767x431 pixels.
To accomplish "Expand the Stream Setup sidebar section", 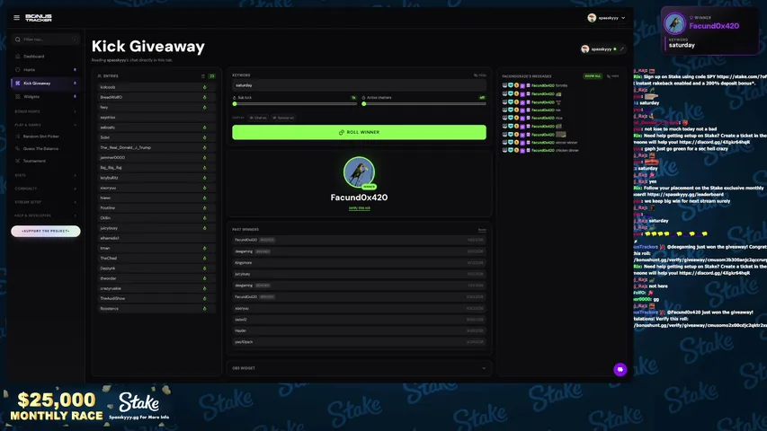I will [45, 202].
